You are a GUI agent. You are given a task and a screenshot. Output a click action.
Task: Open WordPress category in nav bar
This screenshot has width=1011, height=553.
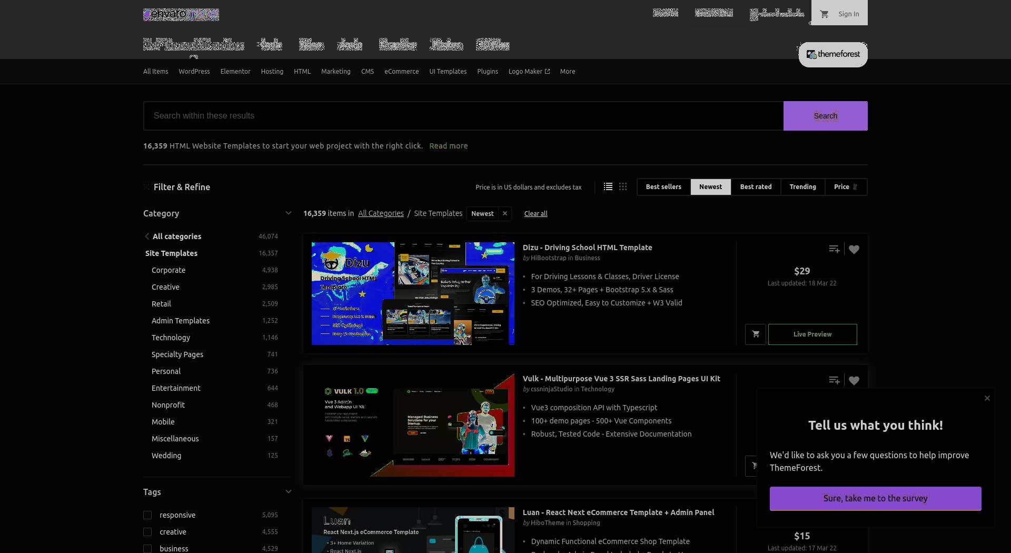tap(194, 72)
